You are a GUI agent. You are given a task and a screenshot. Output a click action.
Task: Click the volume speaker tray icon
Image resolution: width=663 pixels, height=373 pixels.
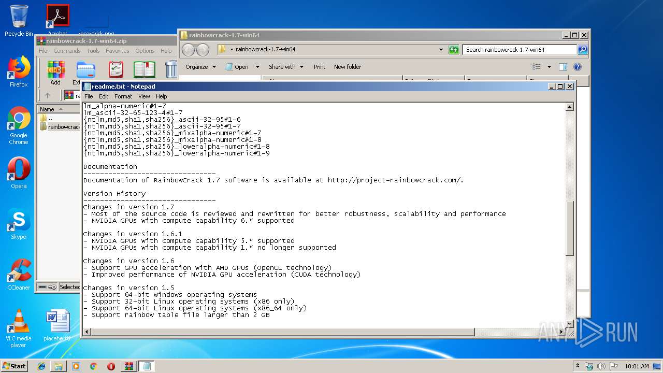(601, 366)
